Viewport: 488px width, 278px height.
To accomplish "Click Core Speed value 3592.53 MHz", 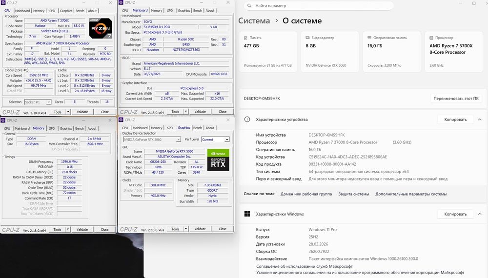I will (39, 75).
